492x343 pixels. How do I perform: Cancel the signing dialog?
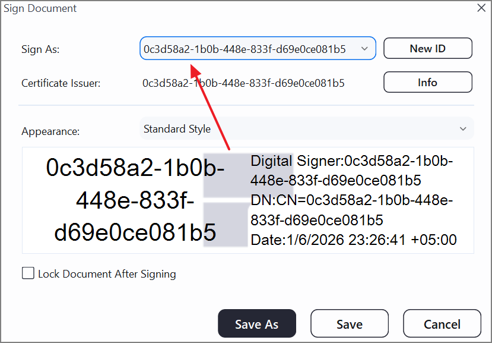pos(442,323)
